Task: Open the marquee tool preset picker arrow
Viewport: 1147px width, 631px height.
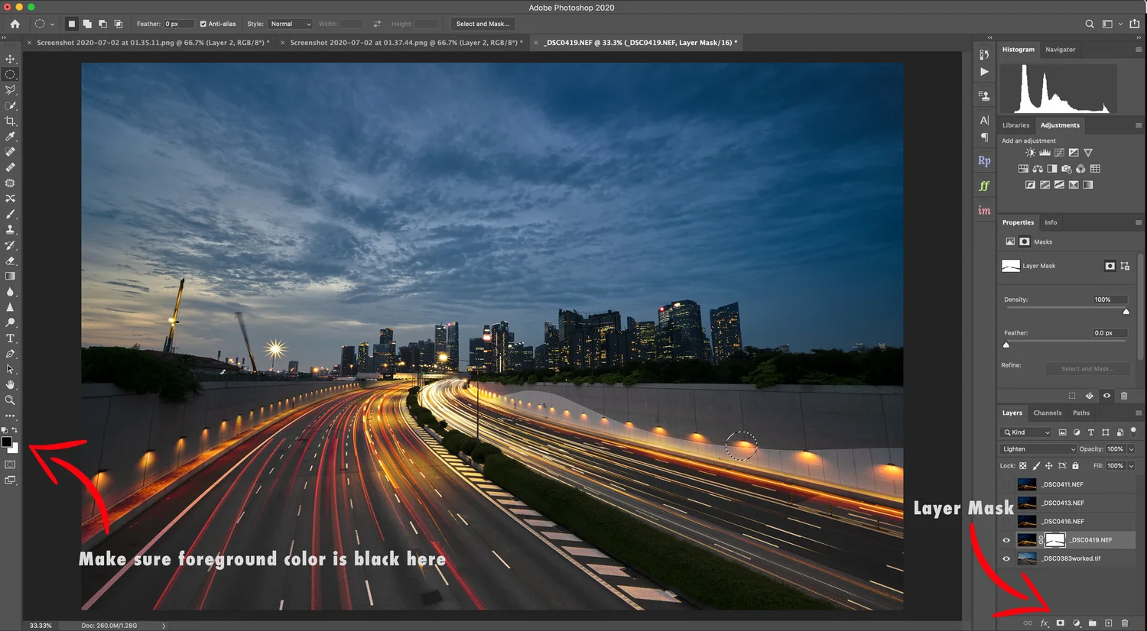Action: point(52,24)
